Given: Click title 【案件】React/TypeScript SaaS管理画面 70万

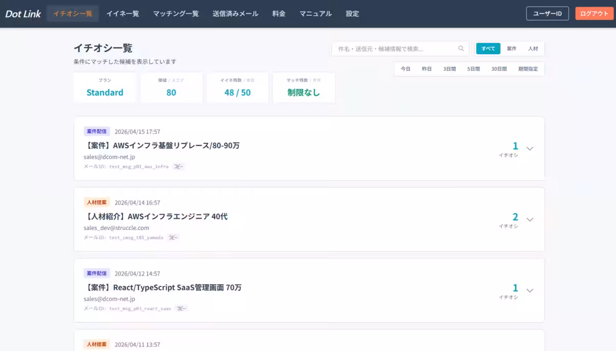Looking at the screenshot, I should coord(163,287).
